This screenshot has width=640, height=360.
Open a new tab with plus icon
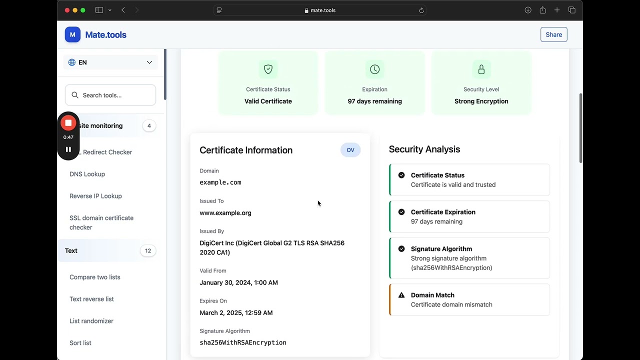[557, 10]
